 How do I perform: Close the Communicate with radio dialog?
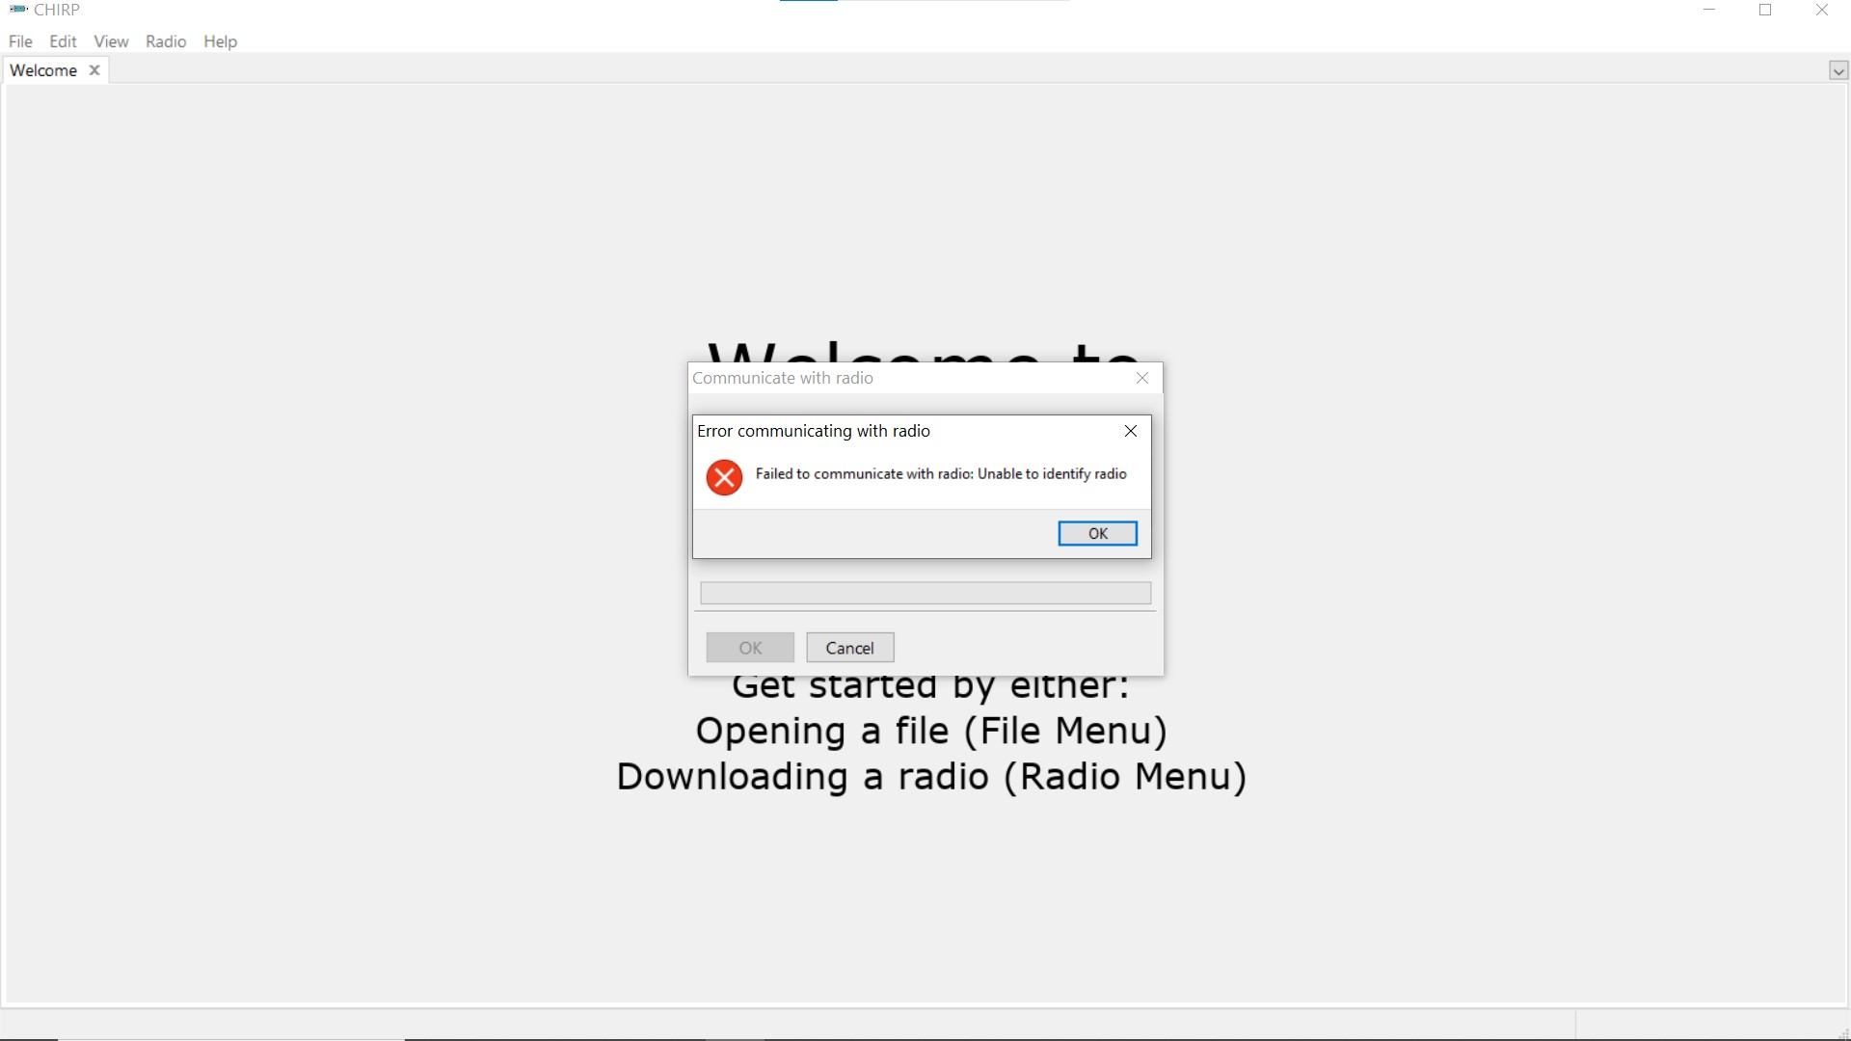click(1142, 378)
